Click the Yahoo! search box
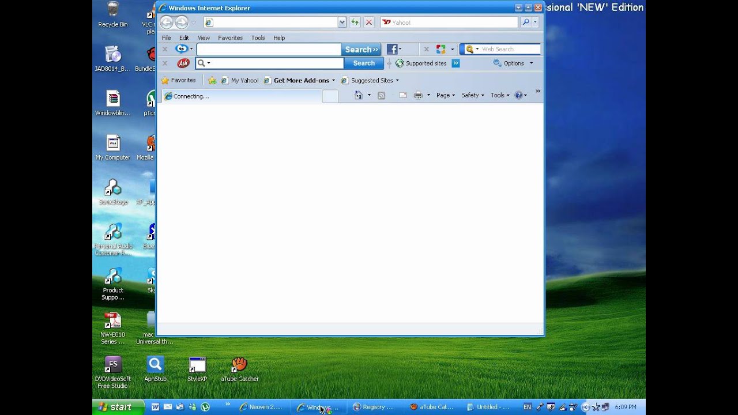The height and width of the screenshot is (415, 738). (449, 22)
